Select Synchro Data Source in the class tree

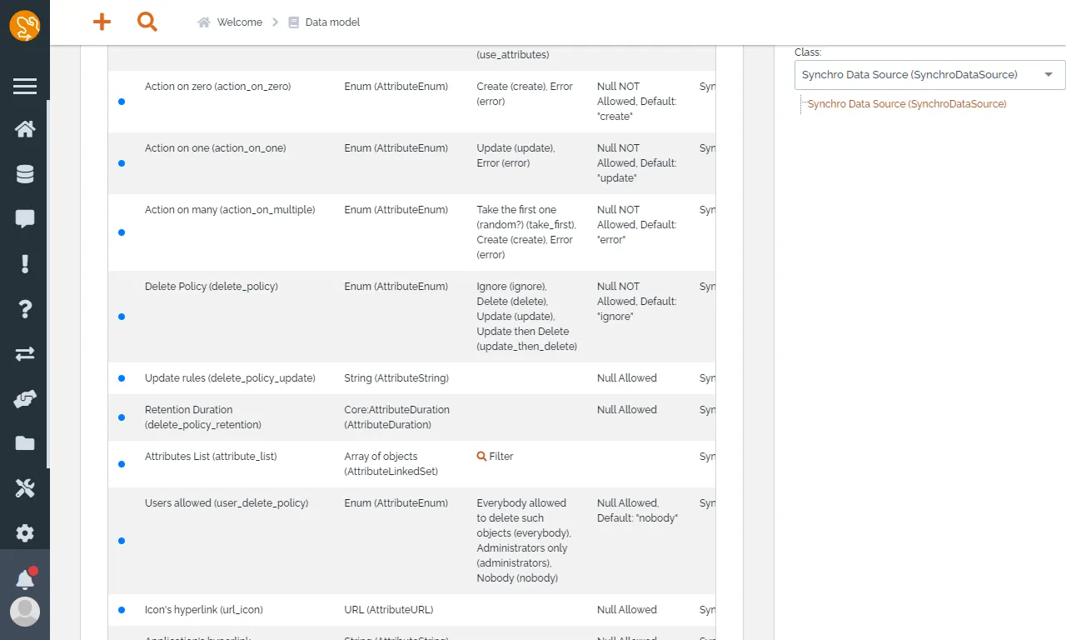(907, 104)
